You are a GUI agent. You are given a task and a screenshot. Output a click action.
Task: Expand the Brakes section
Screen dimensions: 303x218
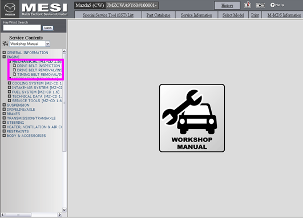[4, 114]
